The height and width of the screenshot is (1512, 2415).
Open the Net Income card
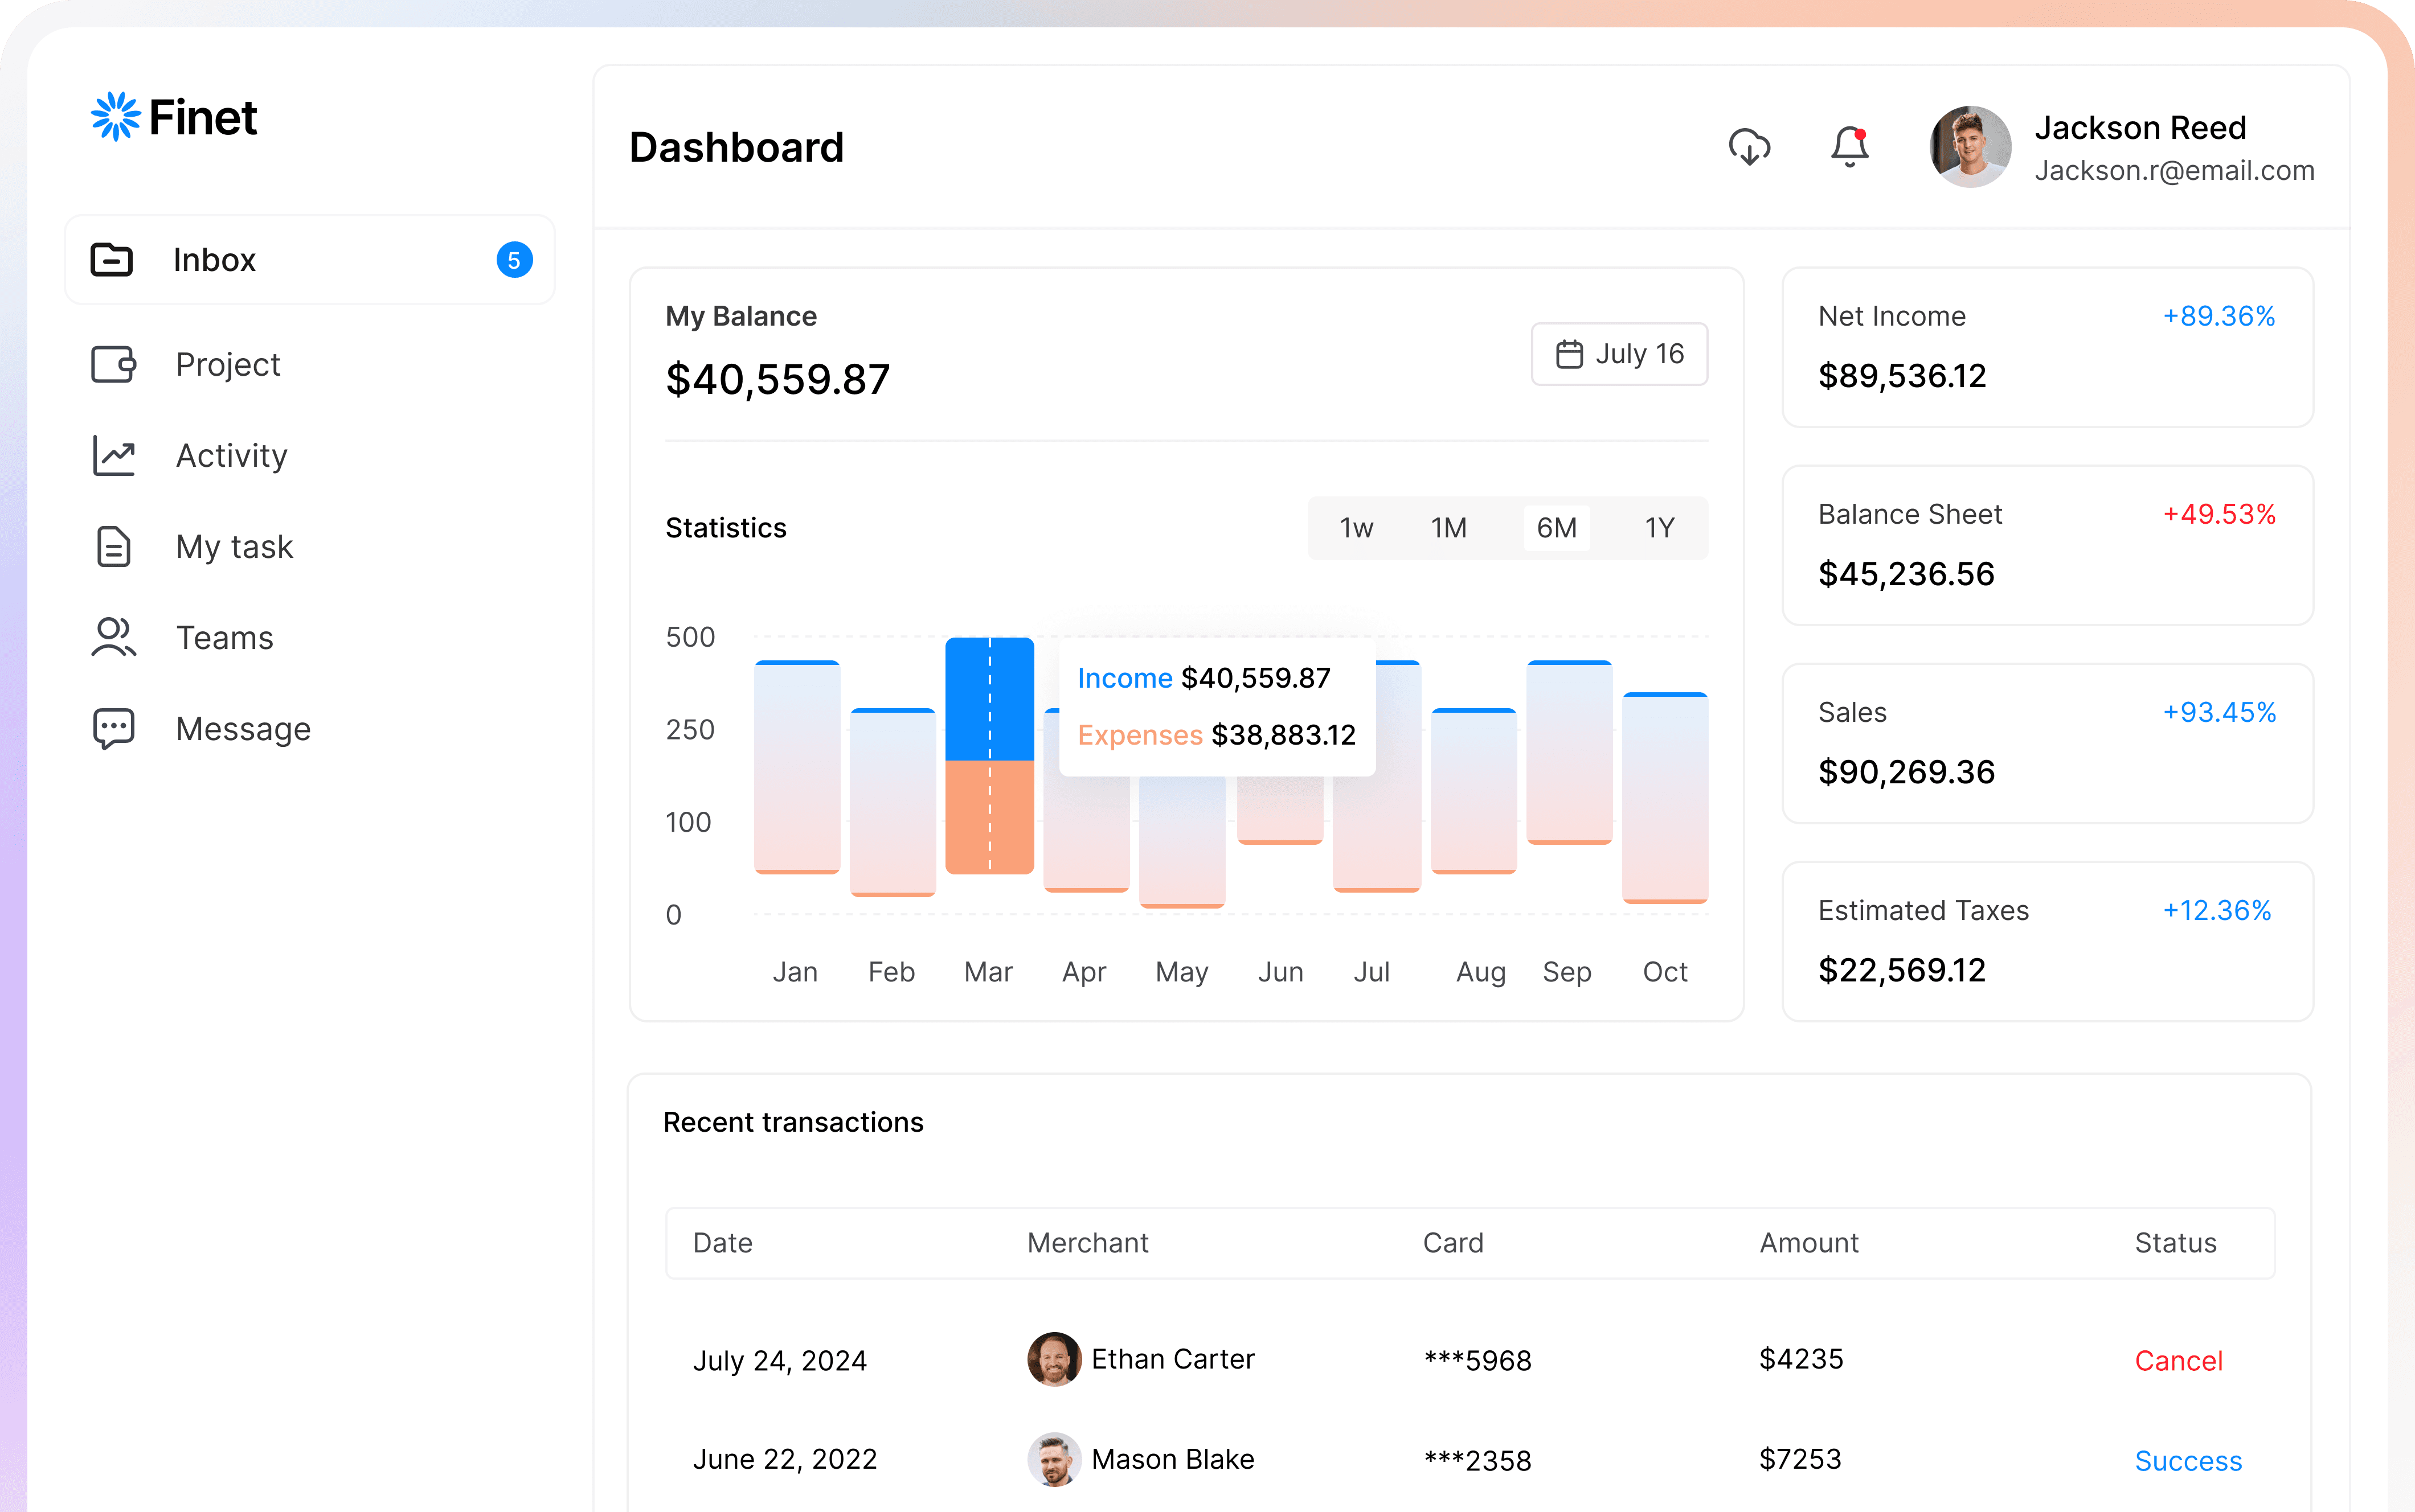[2048, 347]
